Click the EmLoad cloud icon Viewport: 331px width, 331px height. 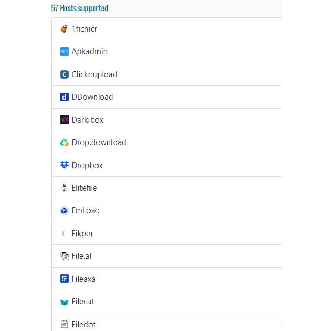pos(64,210)
